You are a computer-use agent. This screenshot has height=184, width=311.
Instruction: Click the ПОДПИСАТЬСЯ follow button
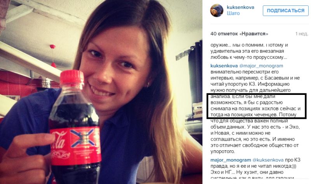point(286,11)
